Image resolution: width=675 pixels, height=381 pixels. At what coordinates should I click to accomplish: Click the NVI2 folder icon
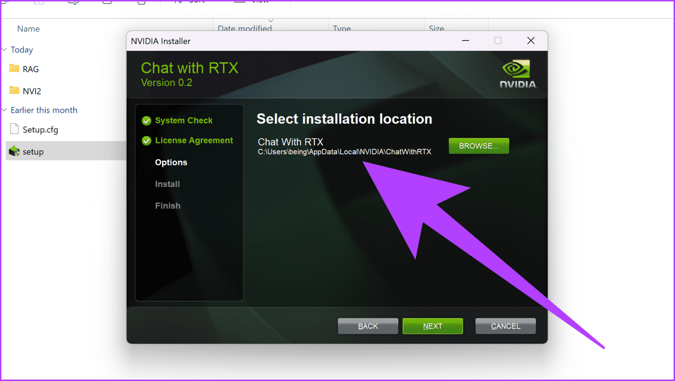[x=15, y=90]
